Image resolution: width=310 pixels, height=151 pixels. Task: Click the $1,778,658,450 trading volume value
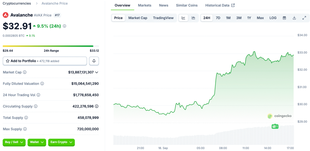point(86,95)
